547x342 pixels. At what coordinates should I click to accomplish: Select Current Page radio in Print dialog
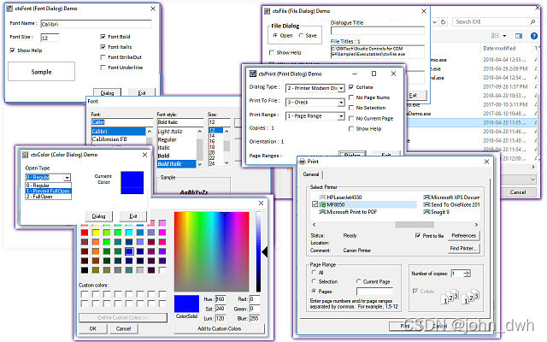[x=358, y=281]
